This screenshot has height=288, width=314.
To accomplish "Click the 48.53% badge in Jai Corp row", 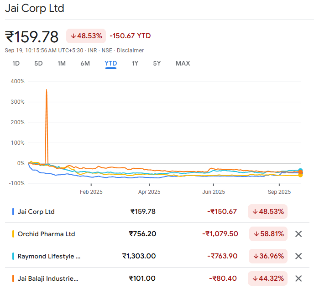I will [268, 212].
